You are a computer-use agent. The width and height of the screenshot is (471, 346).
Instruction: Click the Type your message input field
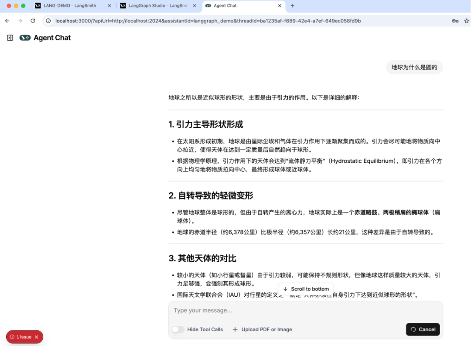click(x=262, y=310)
